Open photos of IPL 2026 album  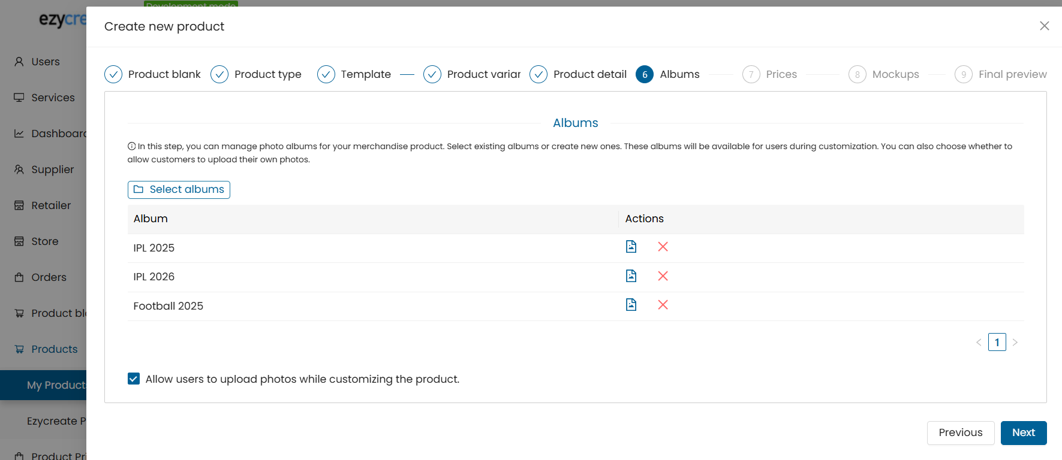631,276
